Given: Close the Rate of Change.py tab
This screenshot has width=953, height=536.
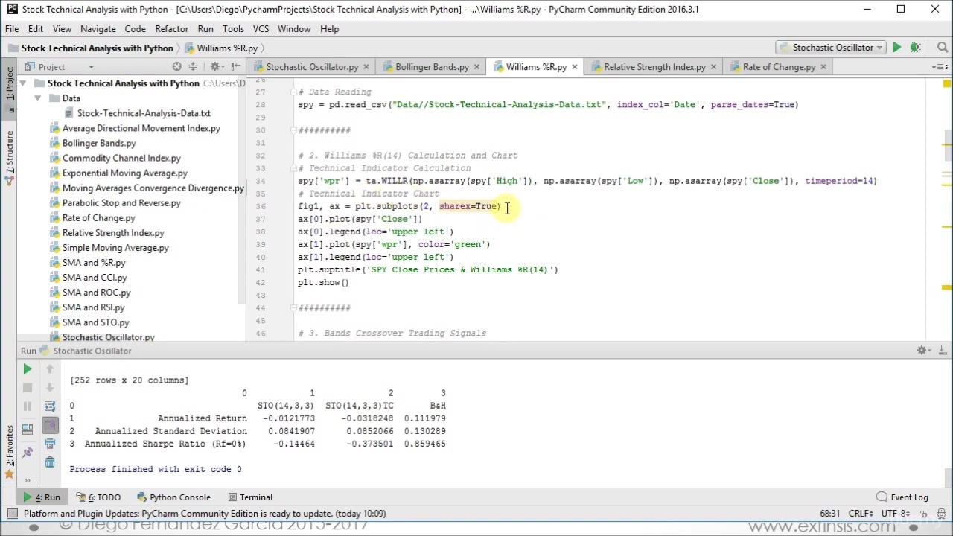Looking at the screenshot, I should tap(823, 67).
